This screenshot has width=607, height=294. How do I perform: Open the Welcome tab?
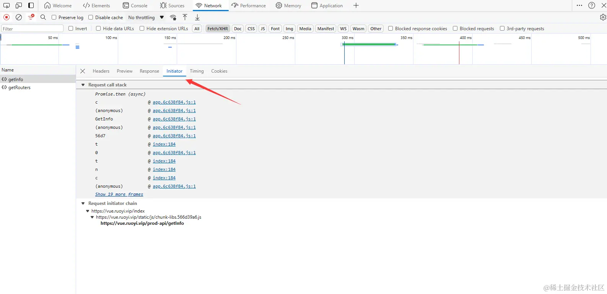pos(58,5)
